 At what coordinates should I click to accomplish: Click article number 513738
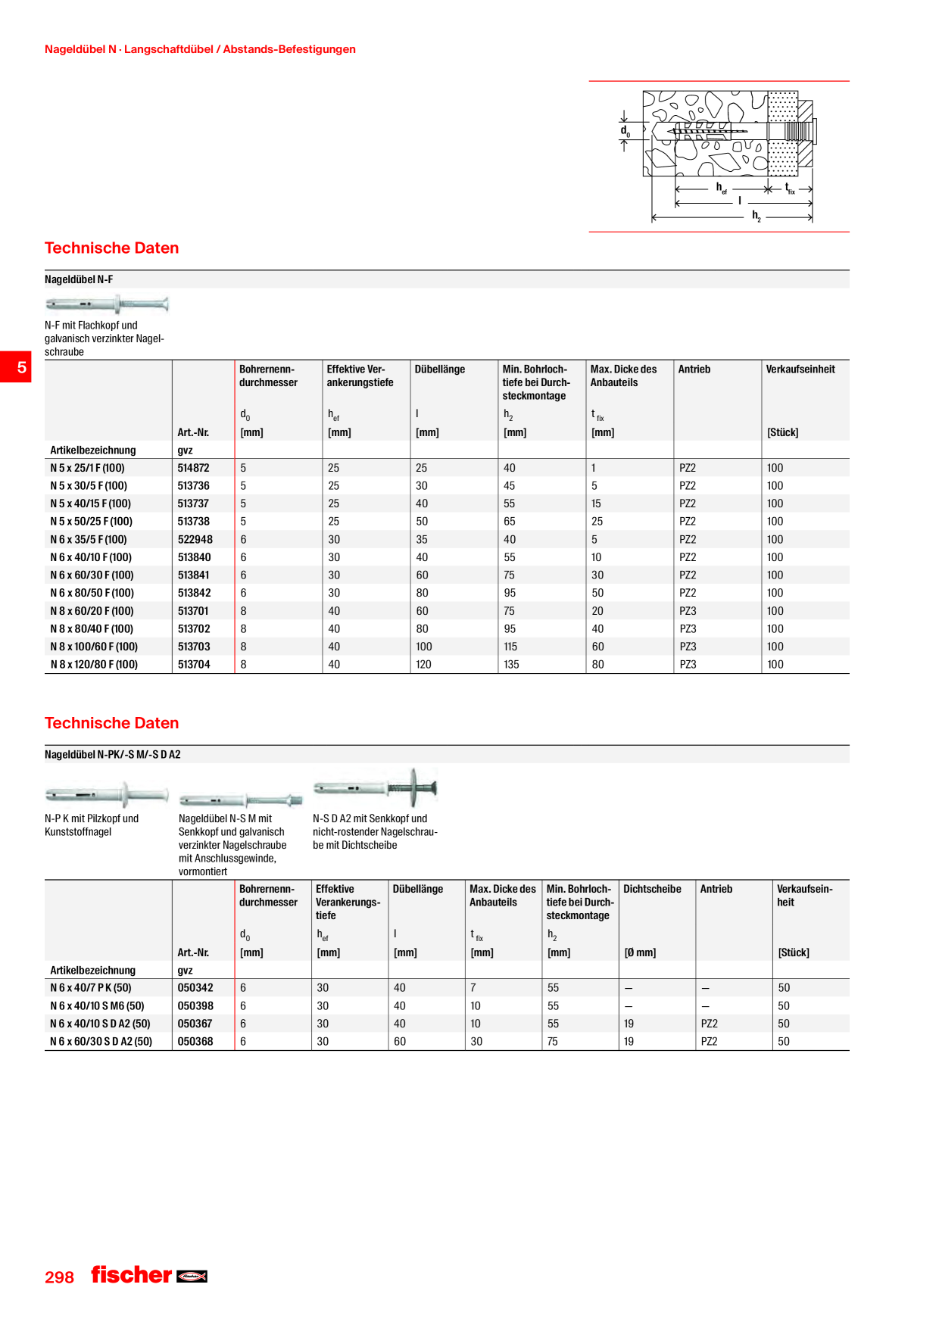[194, 522]
